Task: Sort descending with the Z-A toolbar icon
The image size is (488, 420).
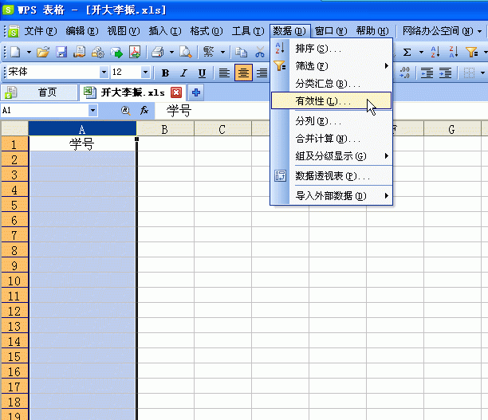Action: point(454,53)
